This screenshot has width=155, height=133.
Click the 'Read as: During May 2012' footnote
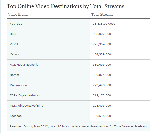(x=65, y=126)
